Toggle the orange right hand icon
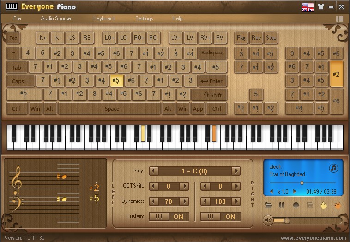The image size is (350, 242). pyautogui.click(x=338, y=205)
